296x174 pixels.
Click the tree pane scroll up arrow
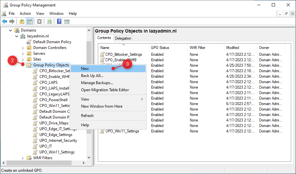(89, 30)
